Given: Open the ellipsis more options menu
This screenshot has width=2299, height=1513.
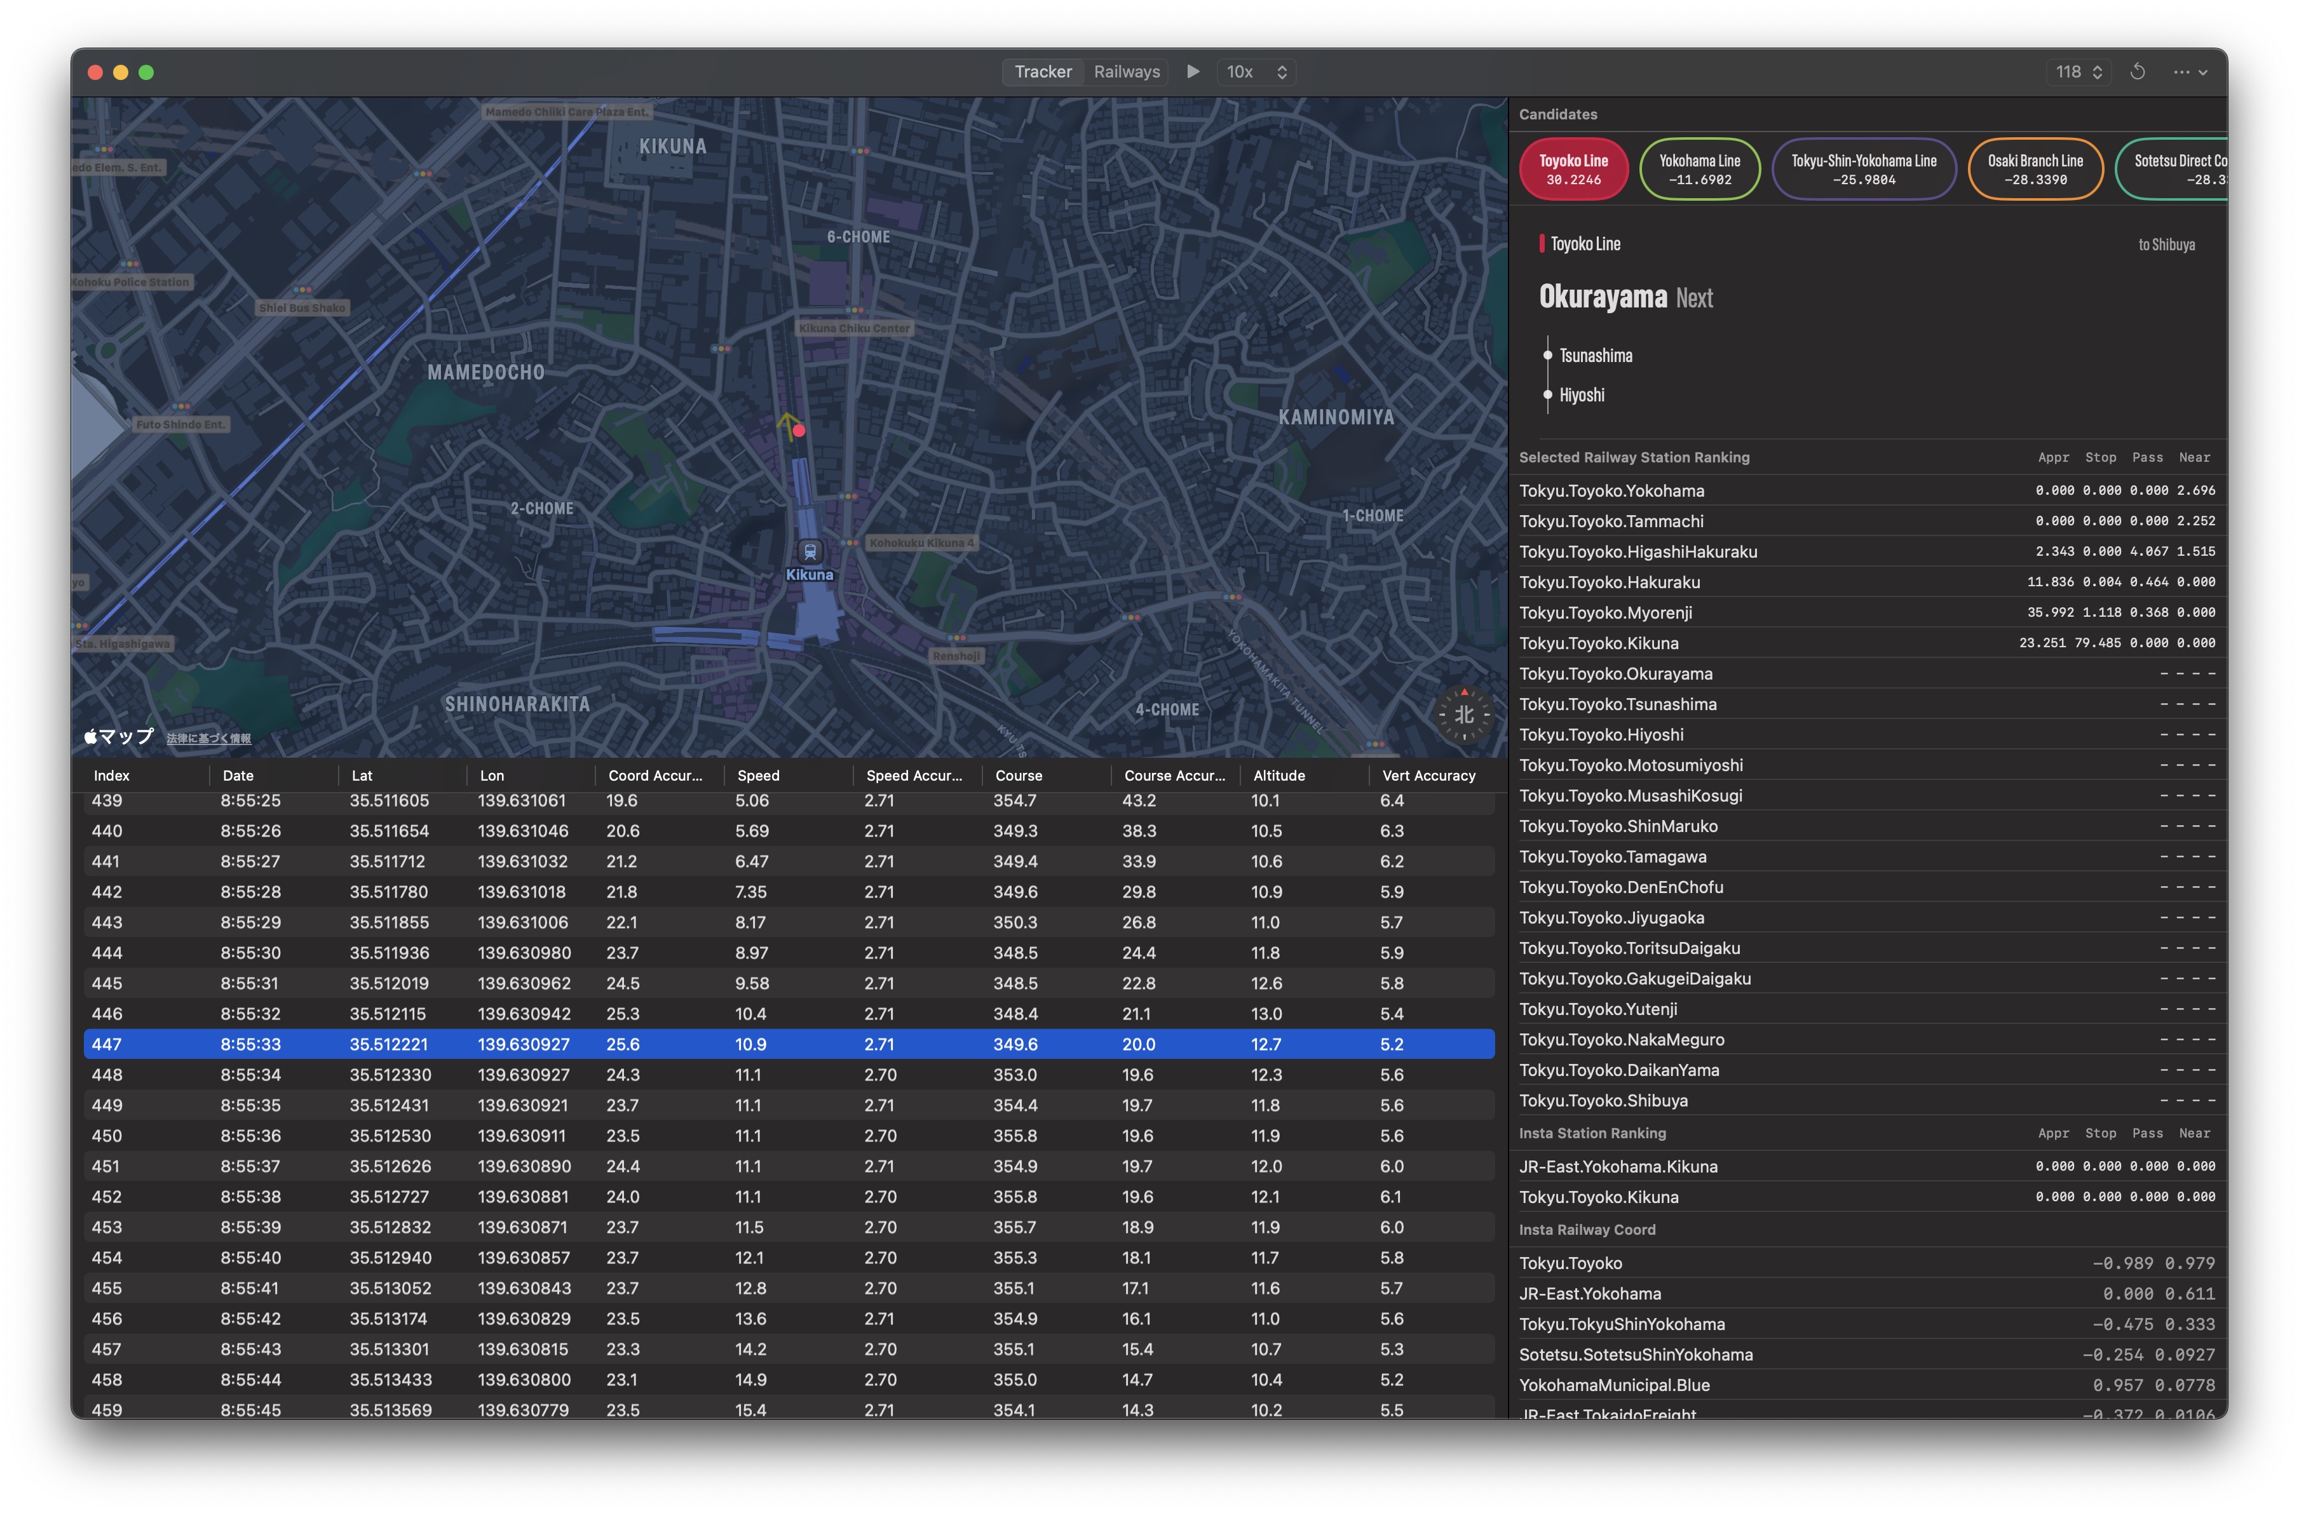Looking at the screenshot, I should tap(2190, 71).
